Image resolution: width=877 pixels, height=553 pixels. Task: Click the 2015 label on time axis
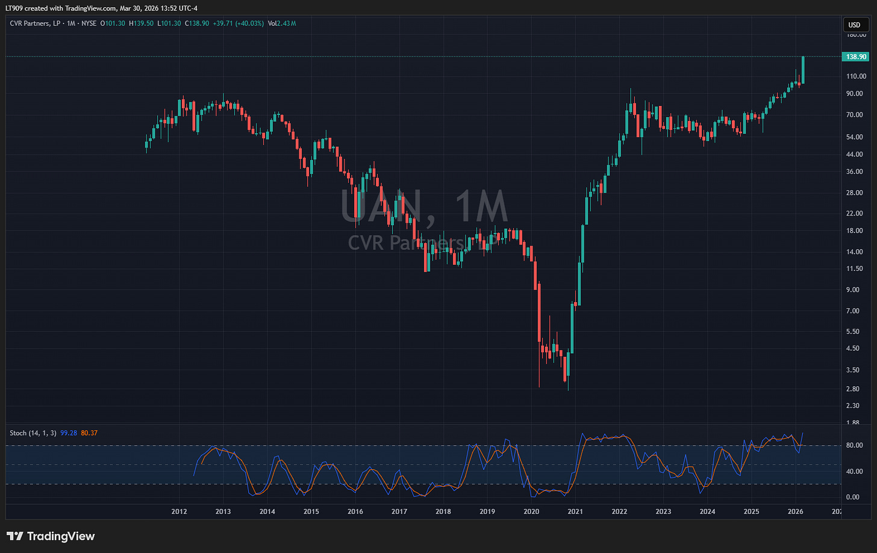point(311,511)
